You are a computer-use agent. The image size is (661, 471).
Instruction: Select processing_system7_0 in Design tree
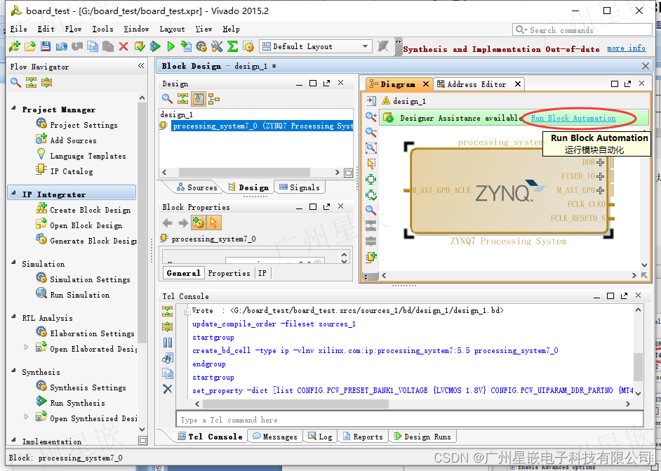pos(262,126)
